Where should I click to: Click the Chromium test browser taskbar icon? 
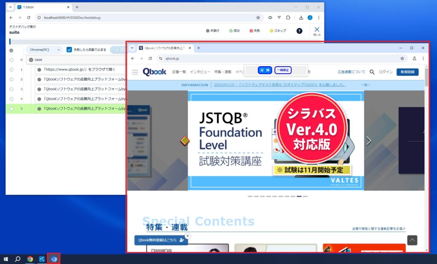point(54,259)
